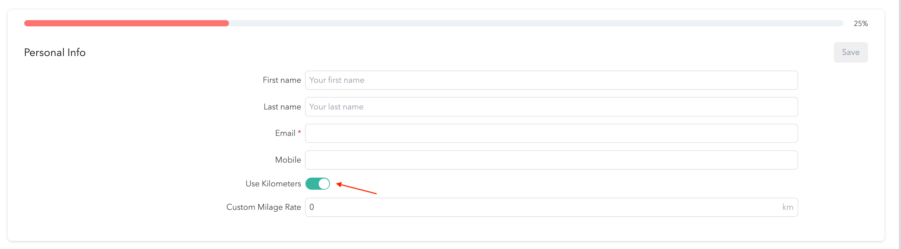Screen dimensions: 901x249
Task: Click the km unit suffix
Action: [787, 207]
